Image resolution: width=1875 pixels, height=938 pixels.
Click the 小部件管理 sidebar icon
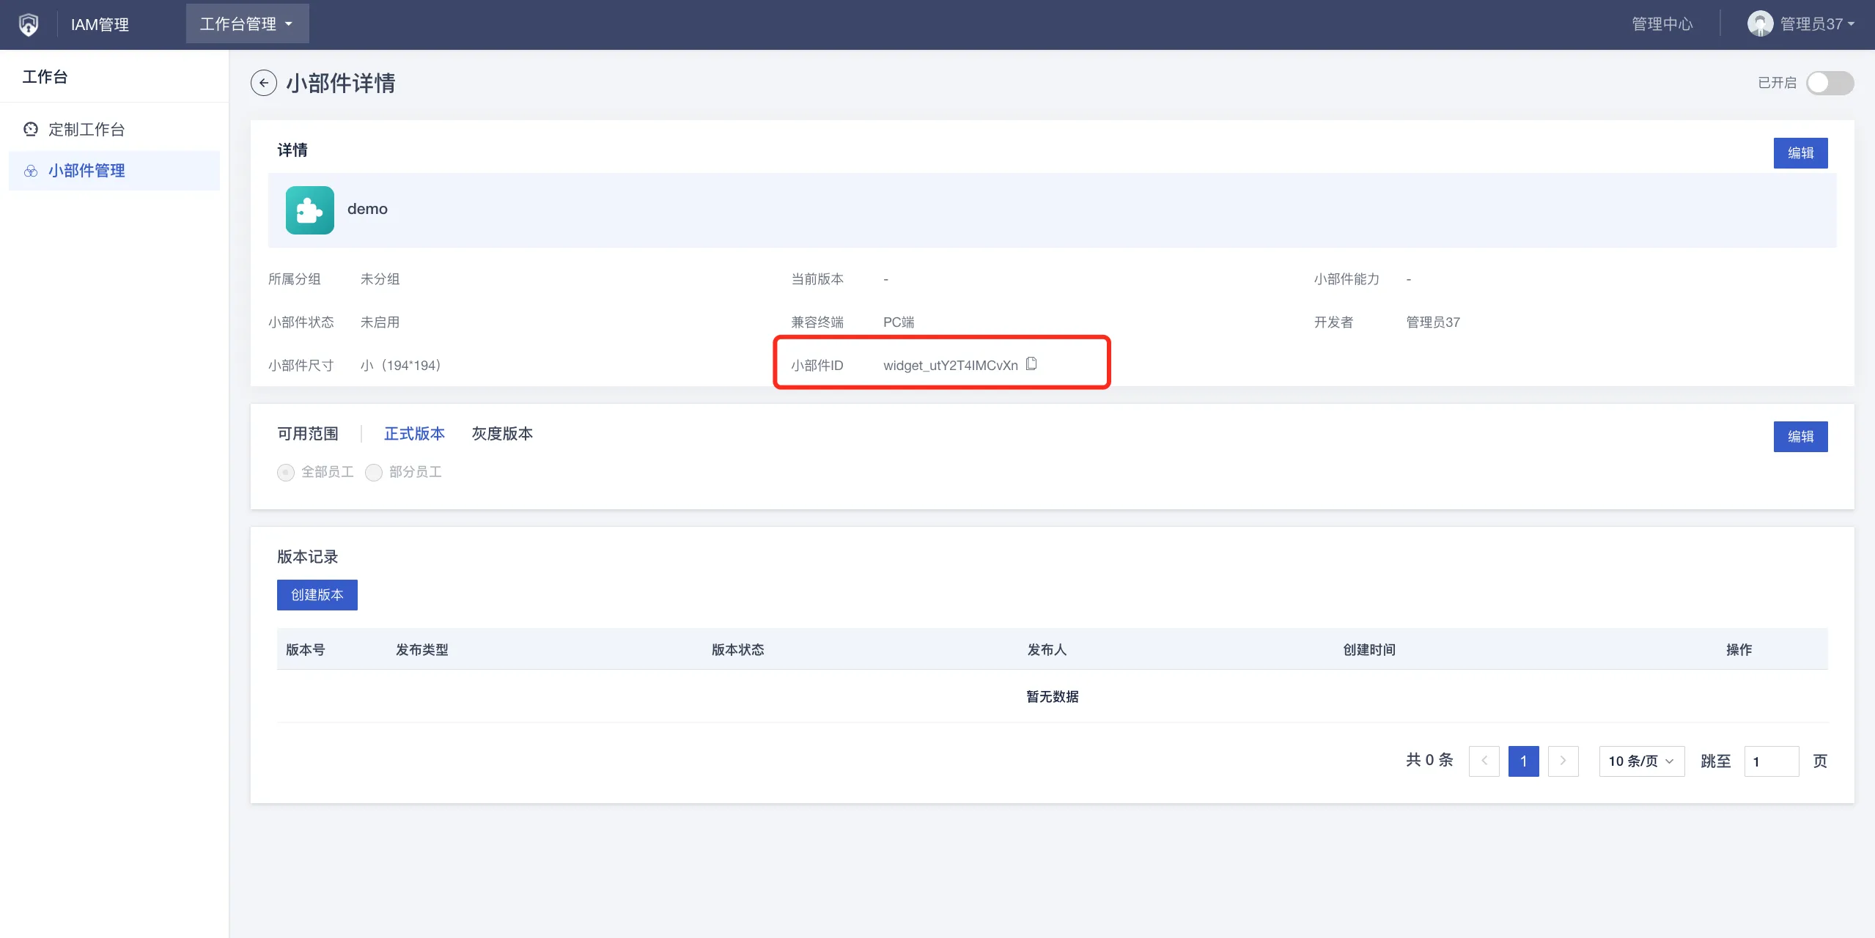(30, 171)
